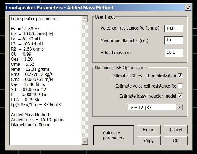Enable Estimate voice coil resistance Re checkbox
The image size is (197, 154).
point(180,86)
